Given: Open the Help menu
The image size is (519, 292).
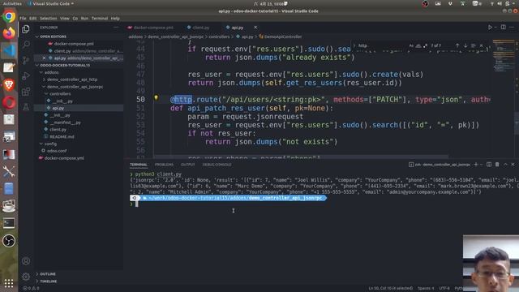Looking at the screenshot, I should pos(115,18).
